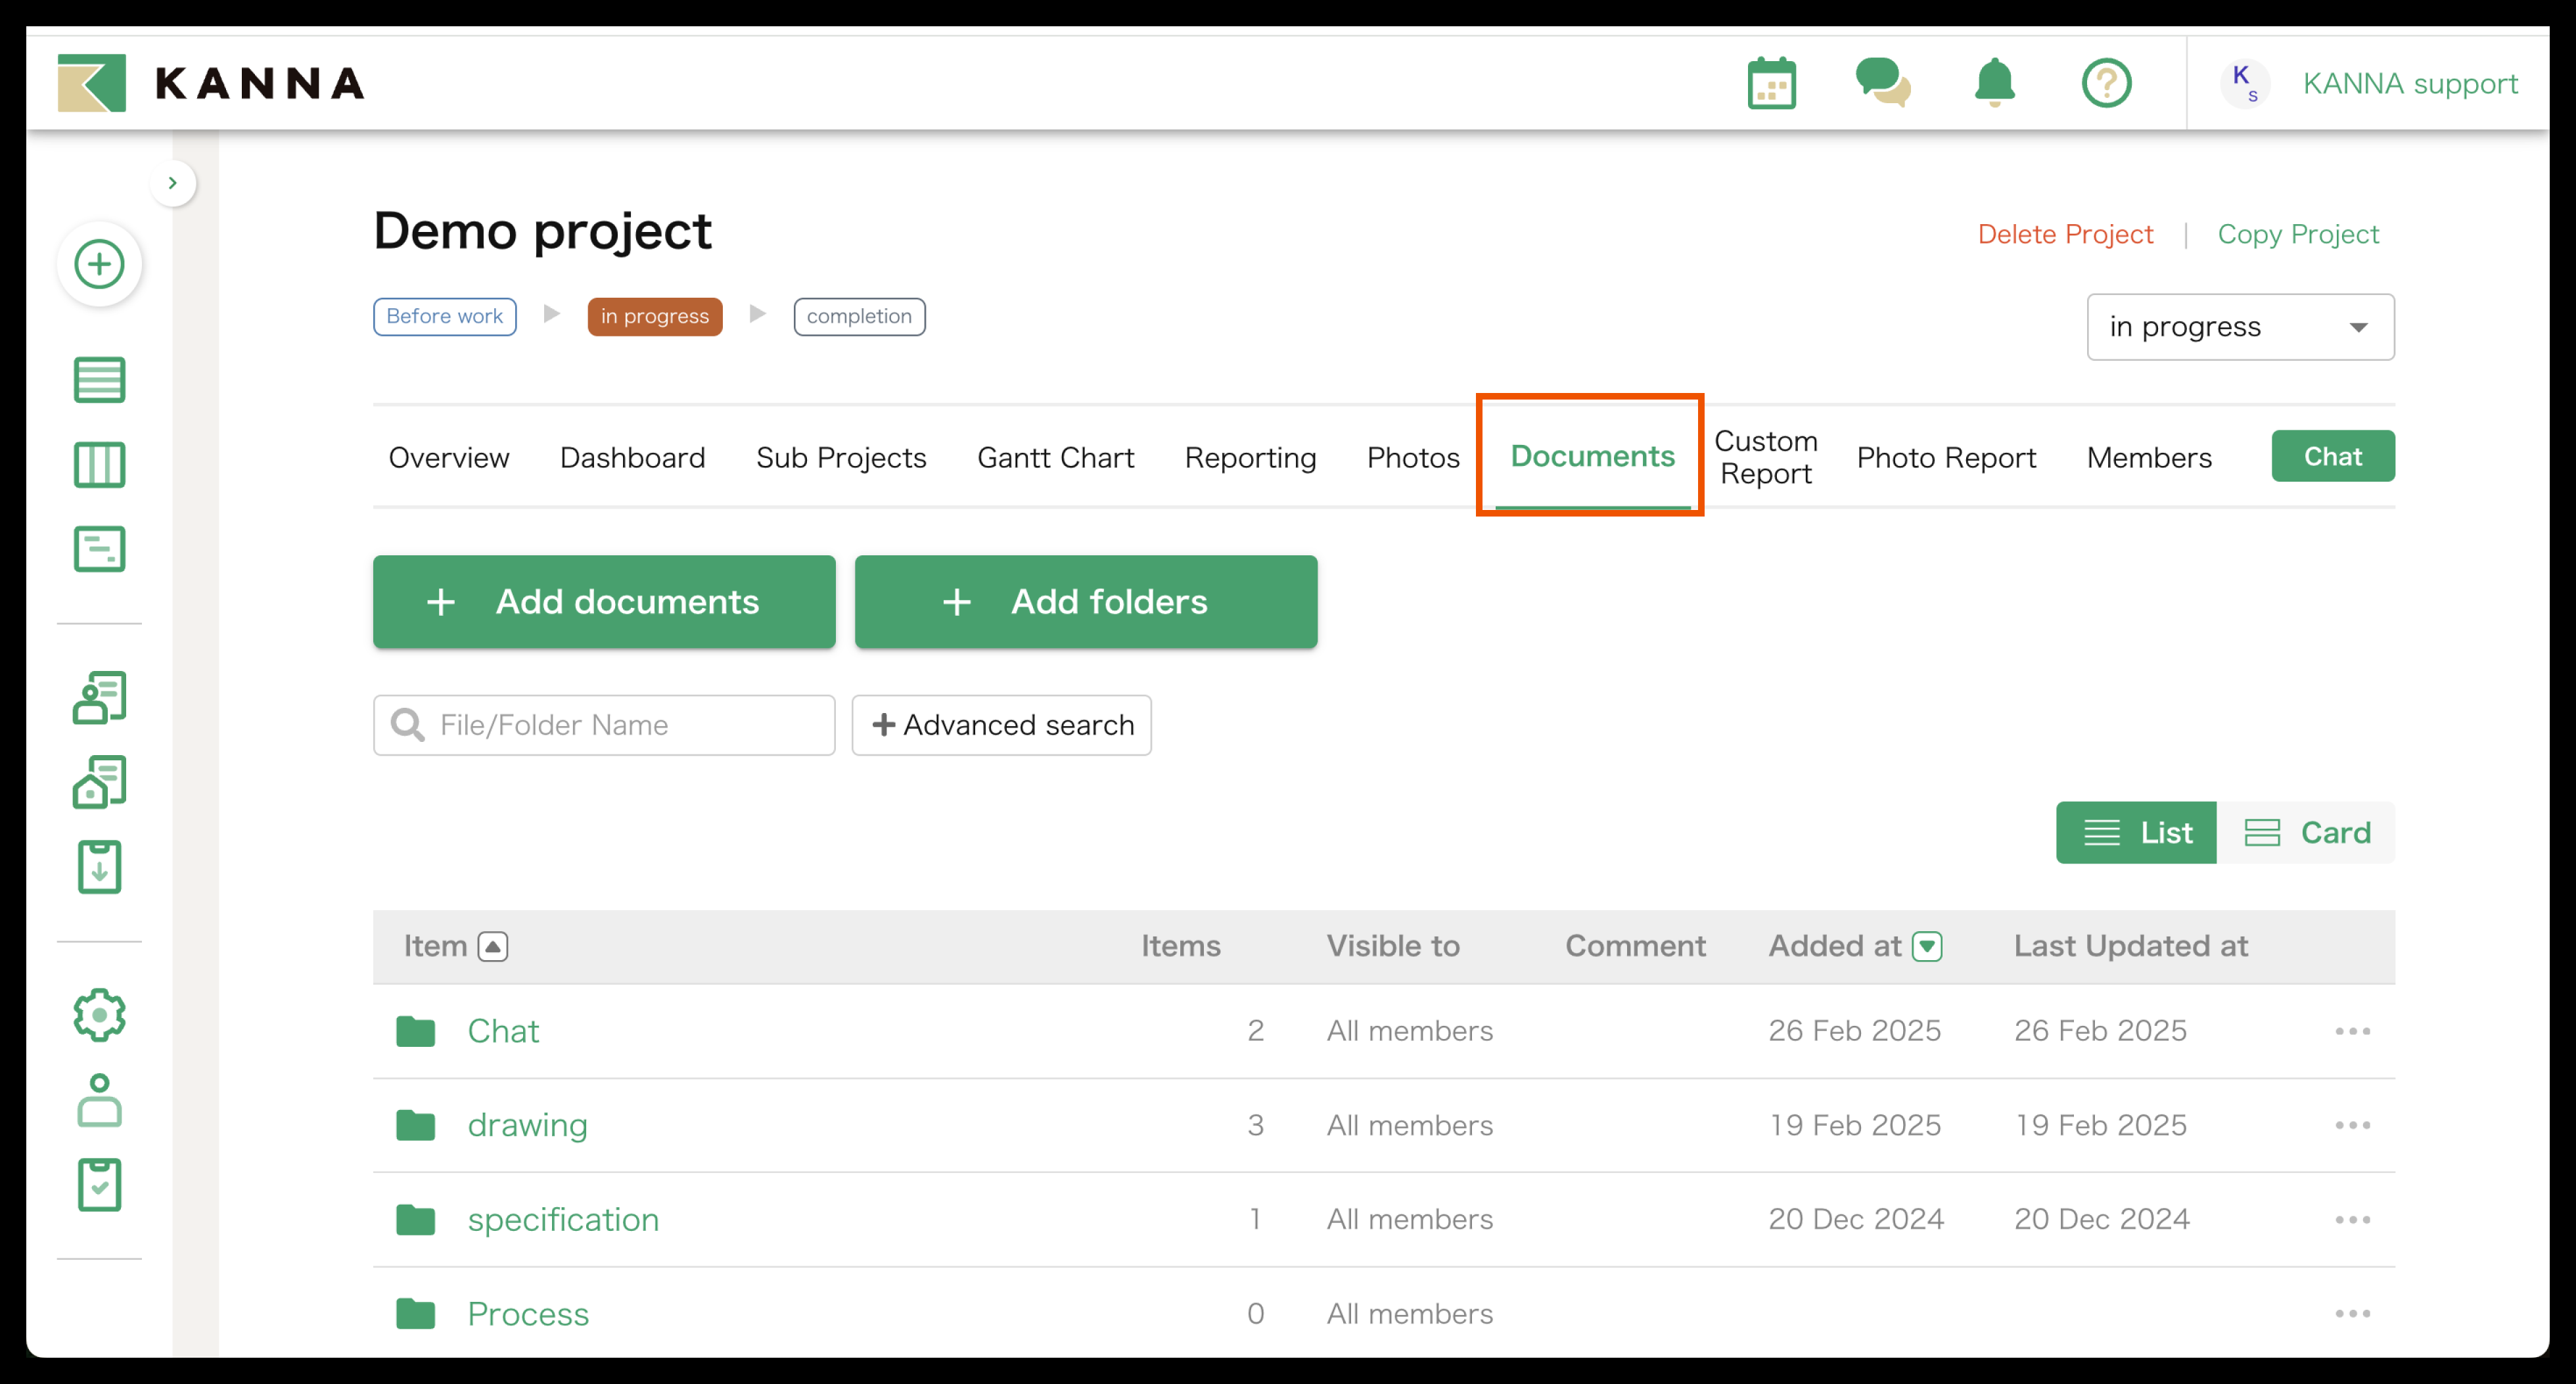Click the File/Folder Name search field

pos(620,725)
